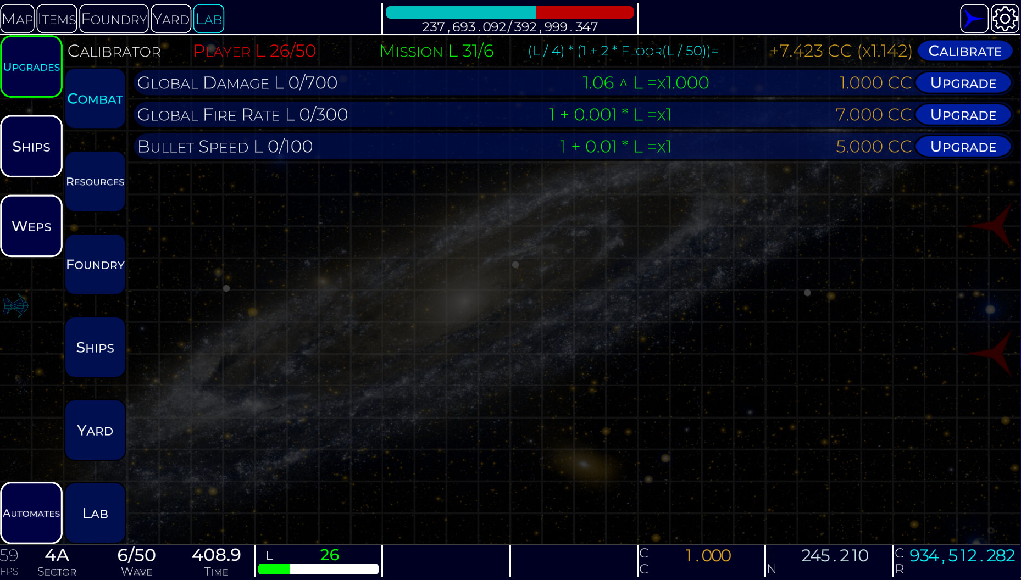Open the Ships category under Combat
Screen dimensions: 1021x580
(x=95, y=347)
